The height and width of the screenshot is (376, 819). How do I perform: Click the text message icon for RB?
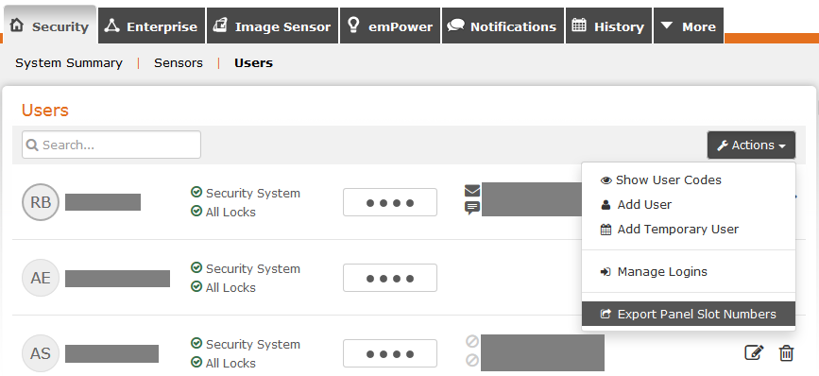point(472,209)
